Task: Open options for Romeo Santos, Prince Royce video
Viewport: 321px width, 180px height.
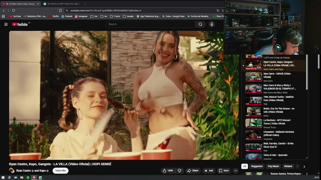Action: tap(307, 174)
